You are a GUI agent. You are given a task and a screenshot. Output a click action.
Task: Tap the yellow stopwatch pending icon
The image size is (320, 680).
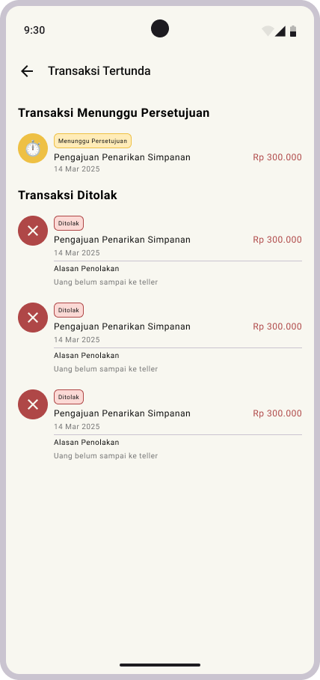click(x=33, y=148)
